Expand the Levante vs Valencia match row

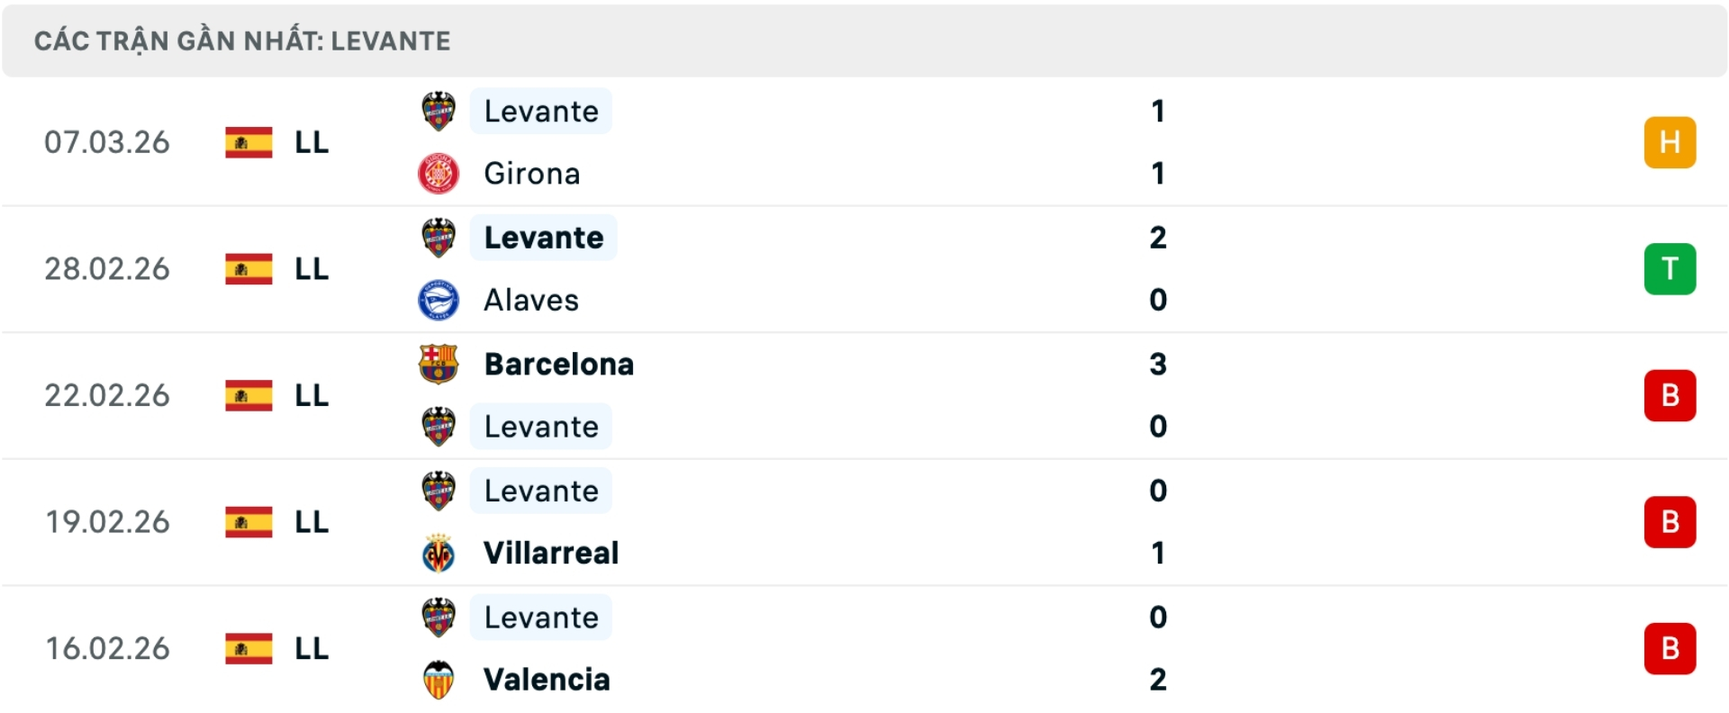(864, 648)
